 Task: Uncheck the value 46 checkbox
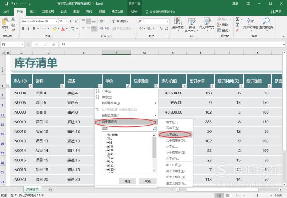pos(108,154)
